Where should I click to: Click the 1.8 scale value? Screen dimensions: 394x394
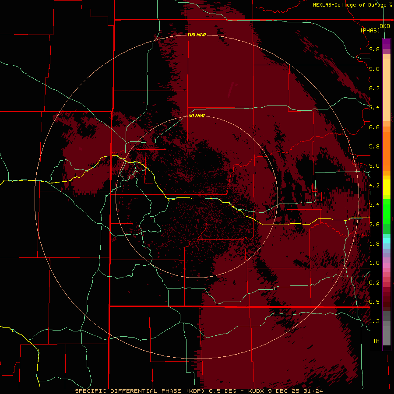(374, 244)
